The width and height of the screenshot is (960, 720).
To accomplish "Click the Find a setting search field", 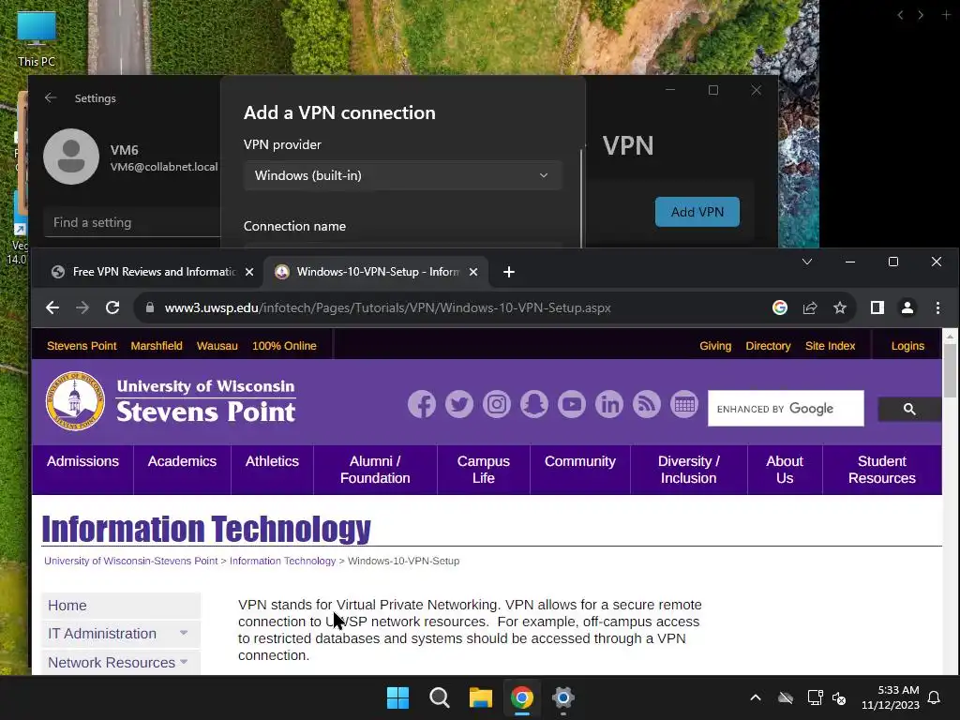I will (131, 223).
